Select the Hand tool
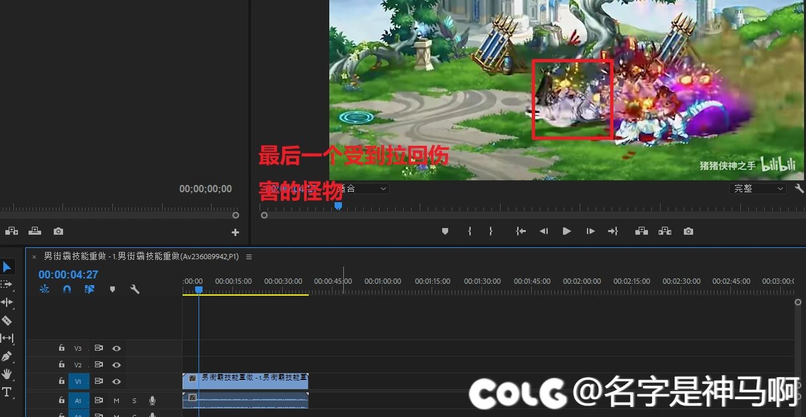The image size is (806, 417). click(7, 374)
